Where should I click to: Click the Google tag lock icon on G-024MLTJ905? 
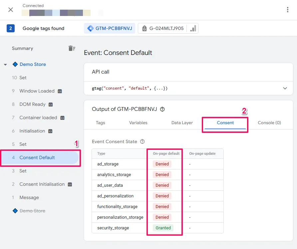coord(144,28)
